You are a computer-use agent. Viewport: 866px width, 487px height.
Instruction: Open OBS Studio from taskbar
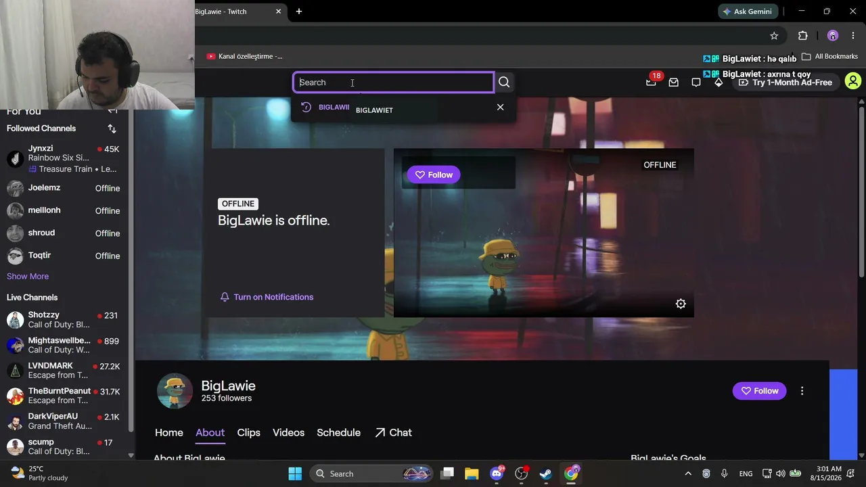coord(521,473)
